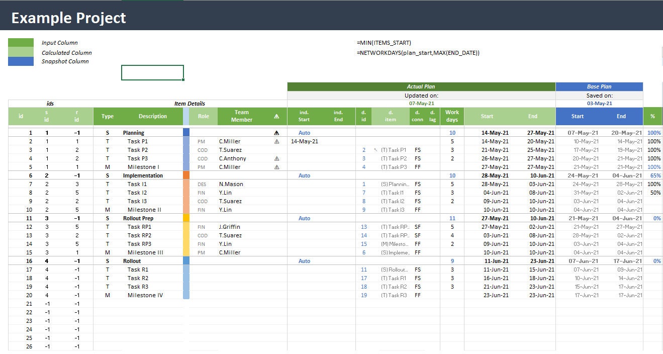
Task: Click the Auto cell in the Rollout row
Action: (x=304, y=261)
